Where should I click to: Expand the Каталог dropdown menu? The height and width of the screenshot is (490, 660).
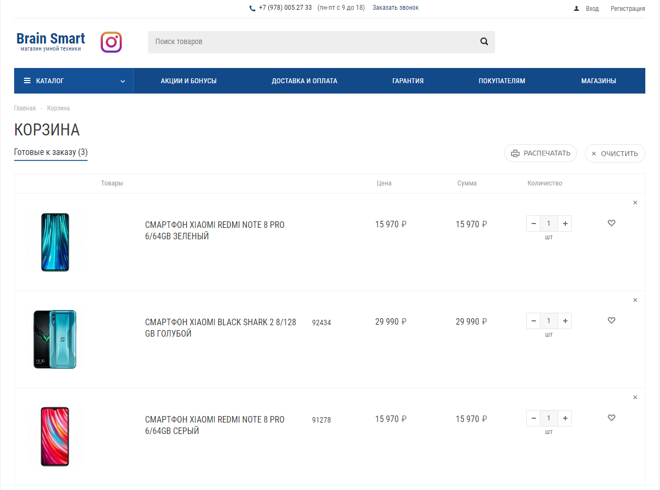tap(74, 80)
